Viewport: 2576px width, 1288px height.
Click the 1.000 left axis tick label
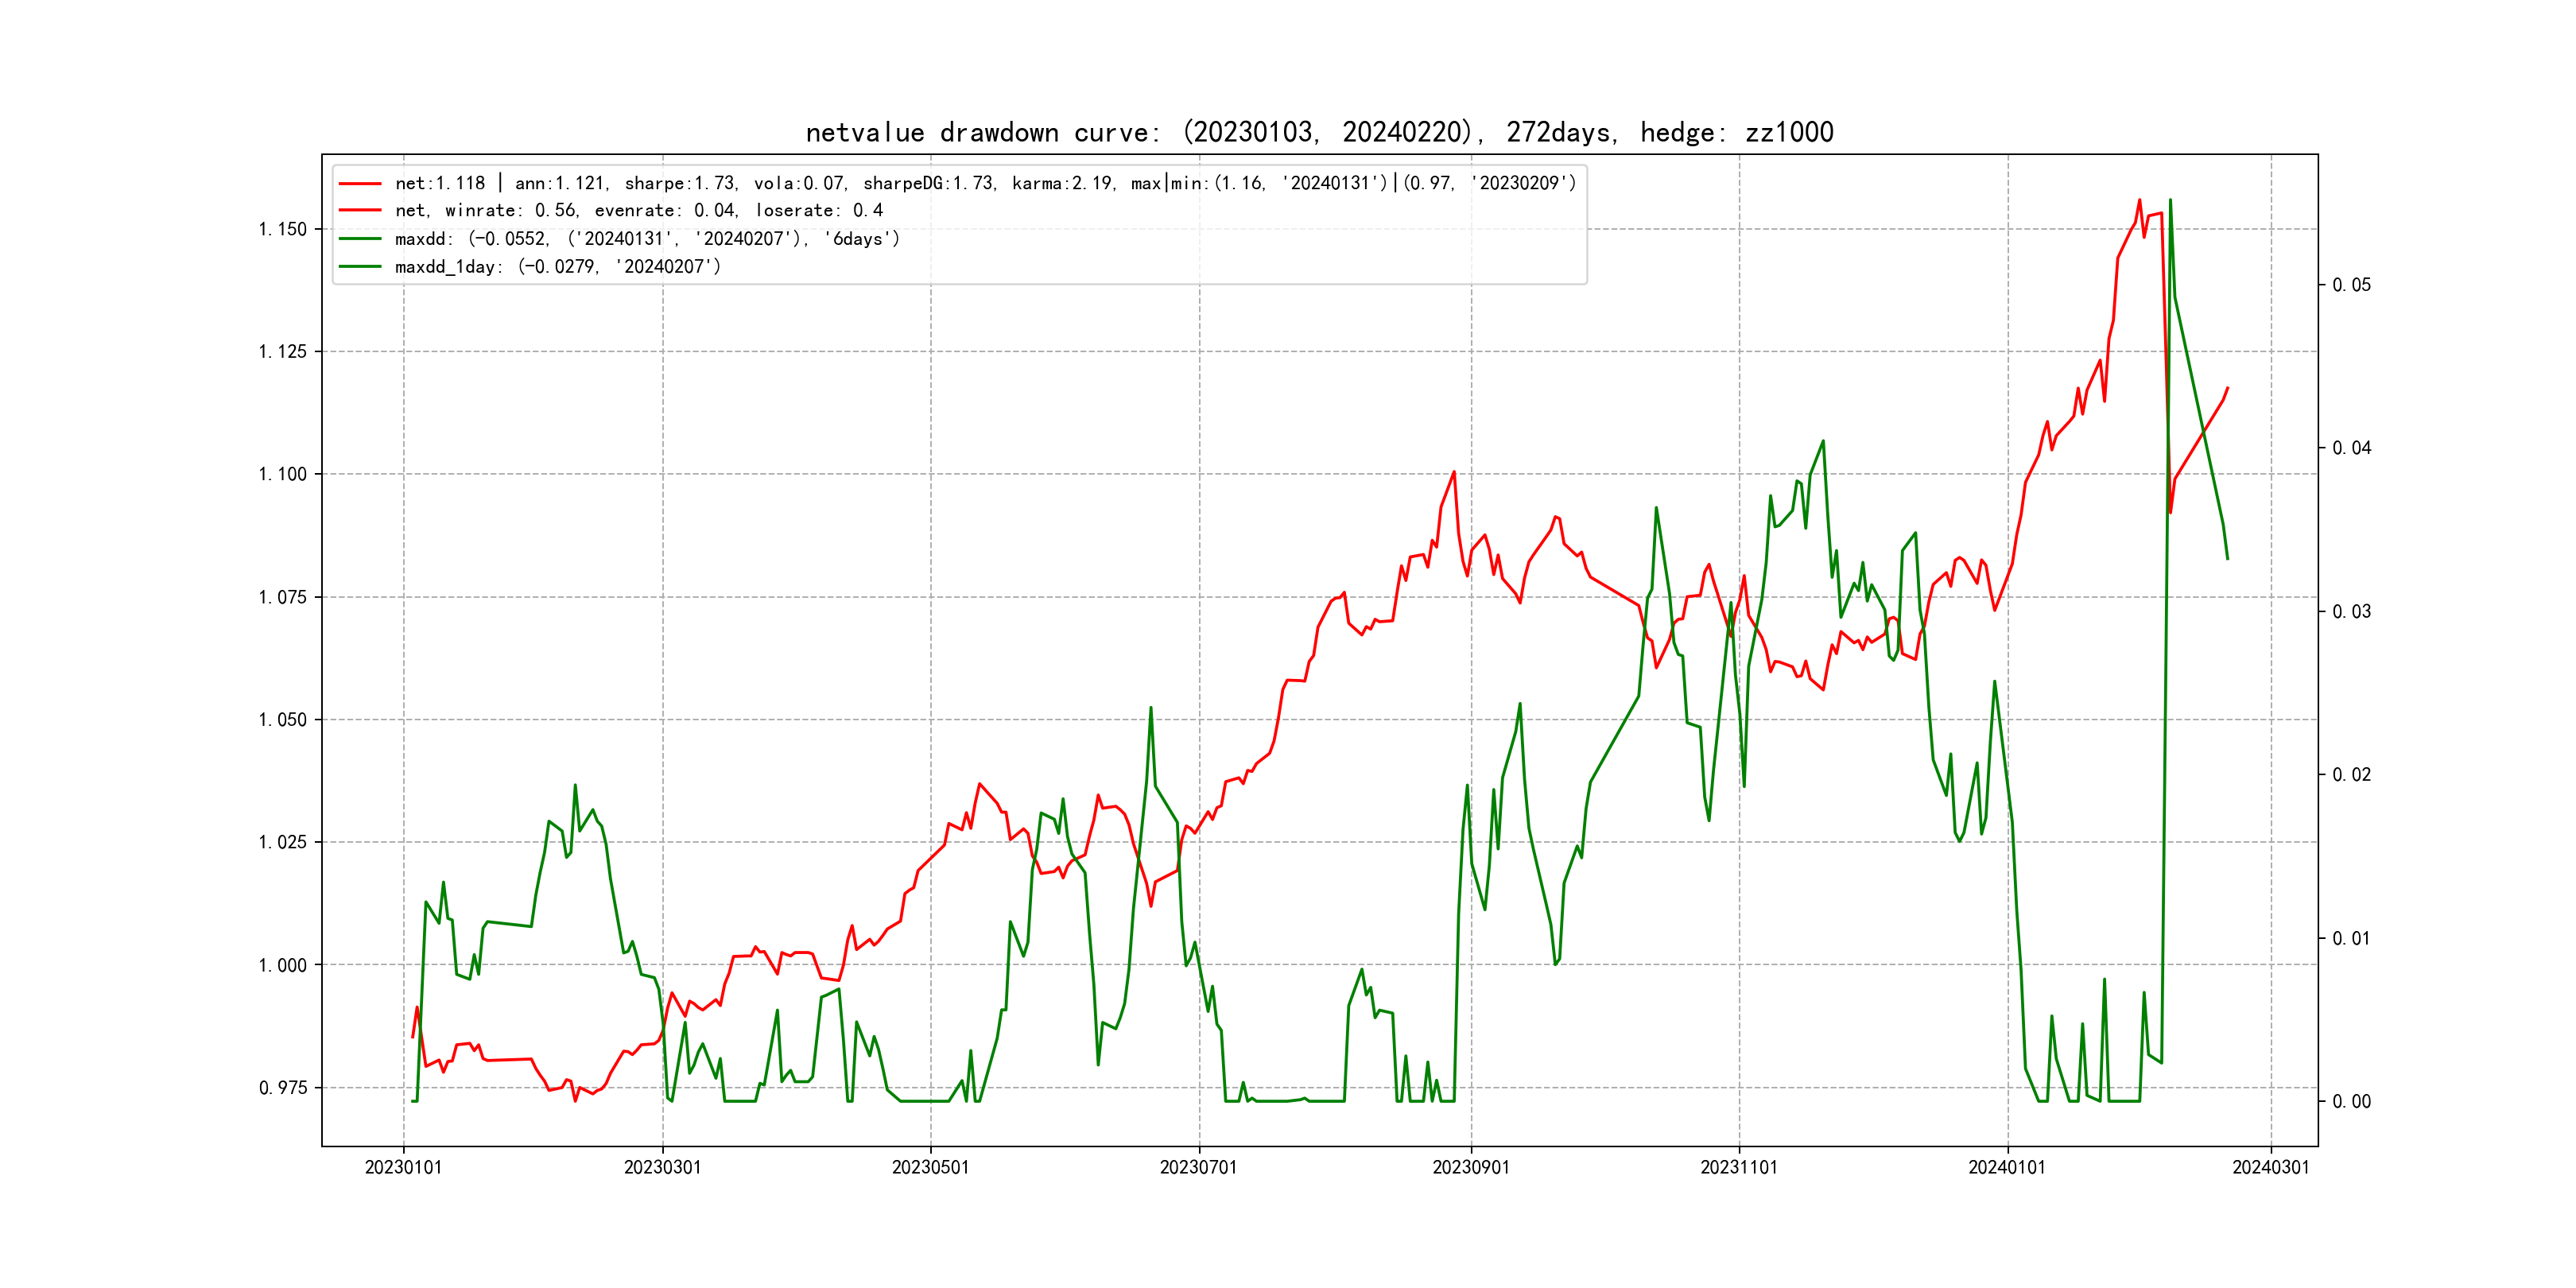[x=283, y=966]
